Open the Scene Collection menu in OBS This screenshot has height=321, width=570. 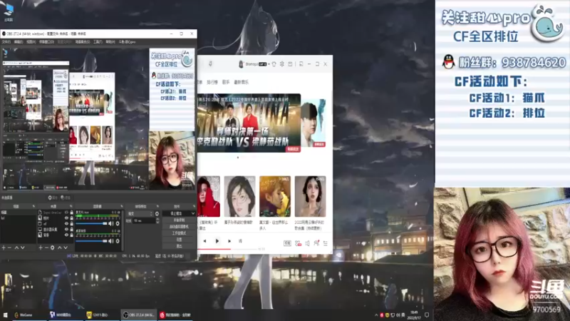pyautogui.click(x=83, y=42)
